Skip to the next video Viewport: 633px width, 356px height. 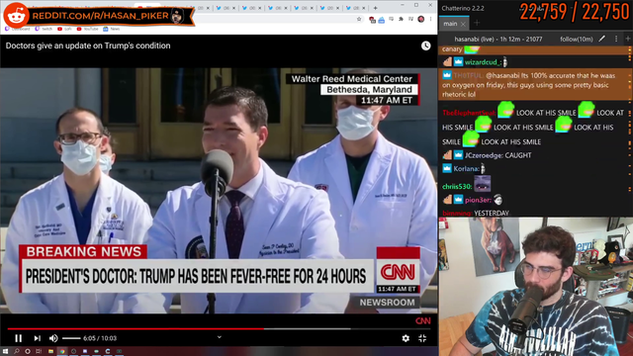click(x=38, y=338)
